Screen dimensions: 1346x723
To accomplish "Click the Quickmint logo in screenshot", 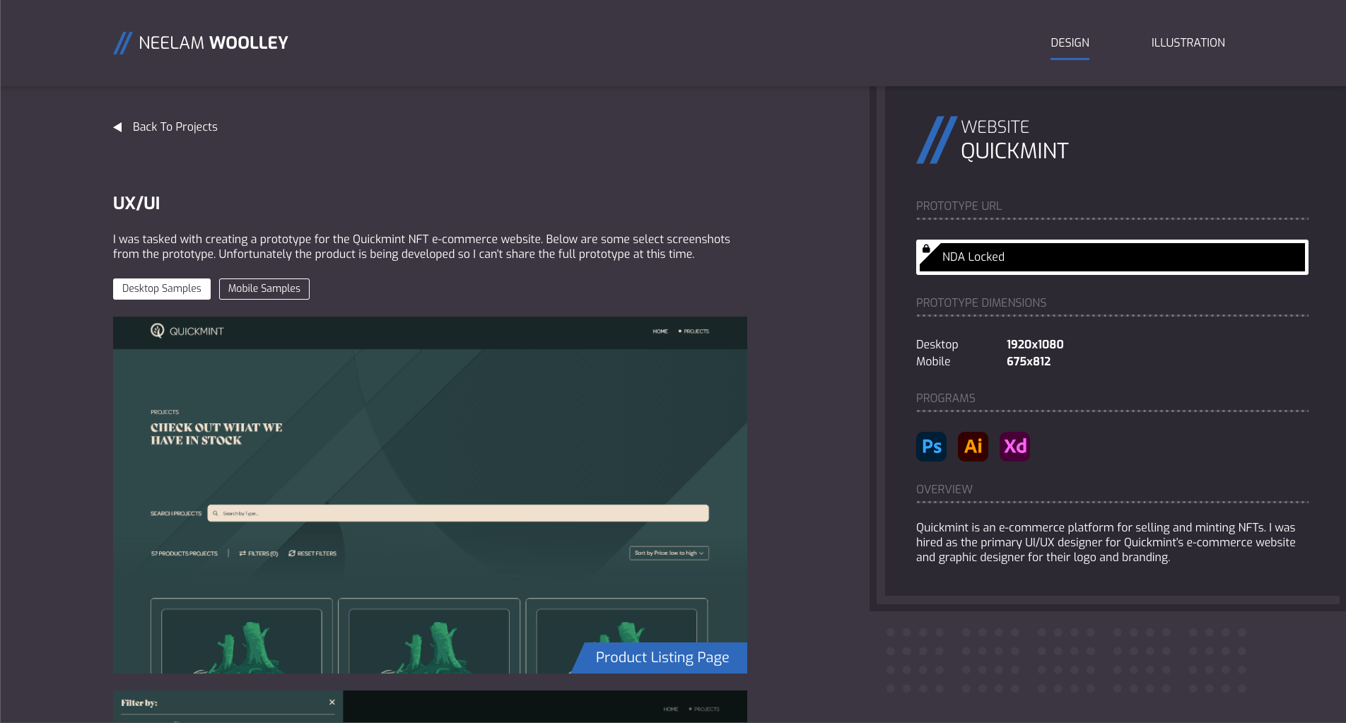I will click(x=187, y=331).
